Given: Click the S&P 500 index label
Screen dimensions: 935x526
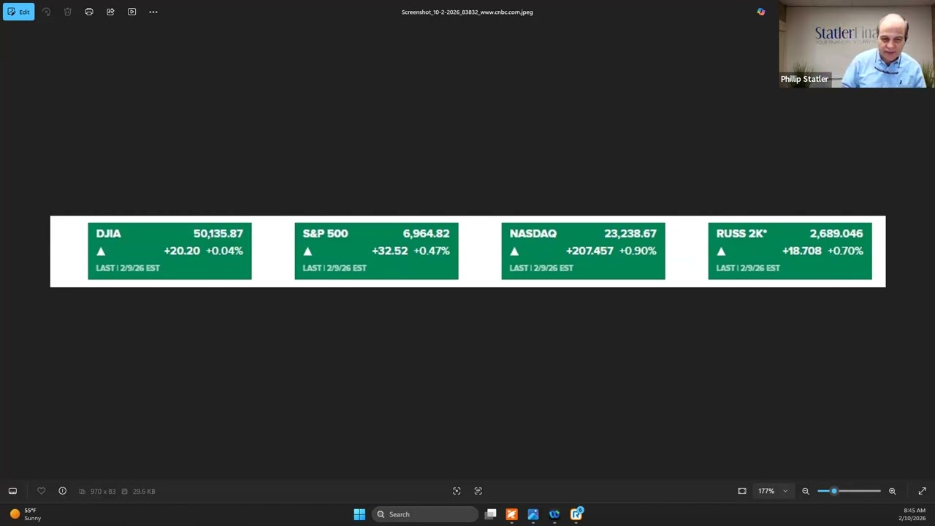Looking at the screenshot, I should point(325,234).
